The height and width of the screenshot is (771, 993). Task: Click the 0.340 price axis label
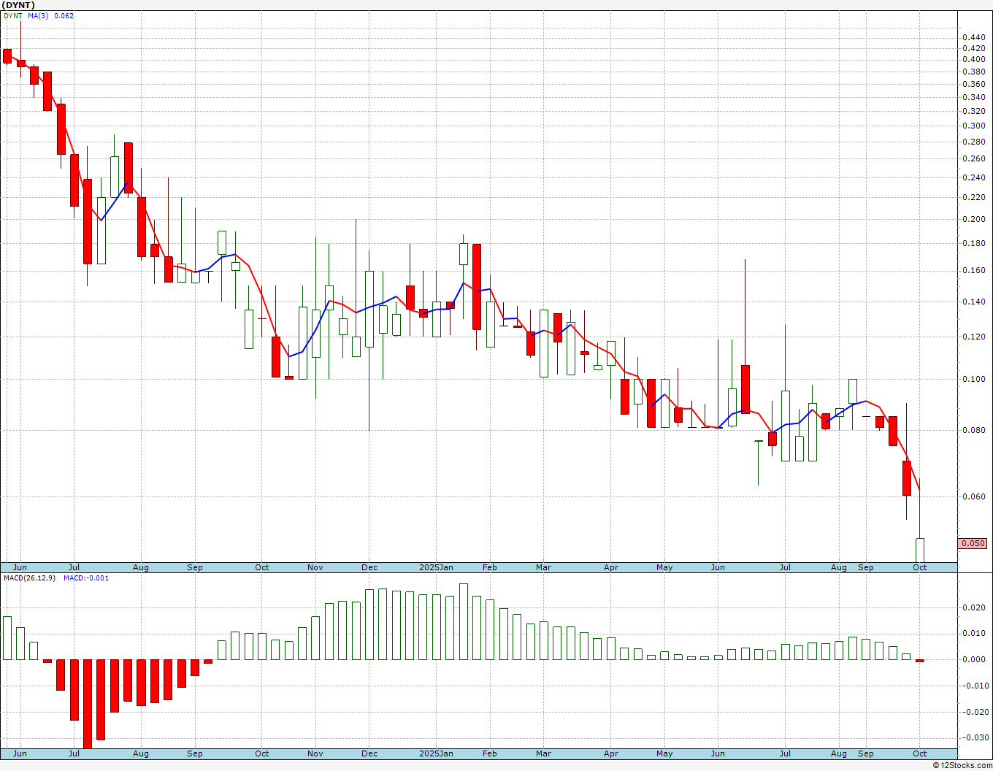coord(973,97)
